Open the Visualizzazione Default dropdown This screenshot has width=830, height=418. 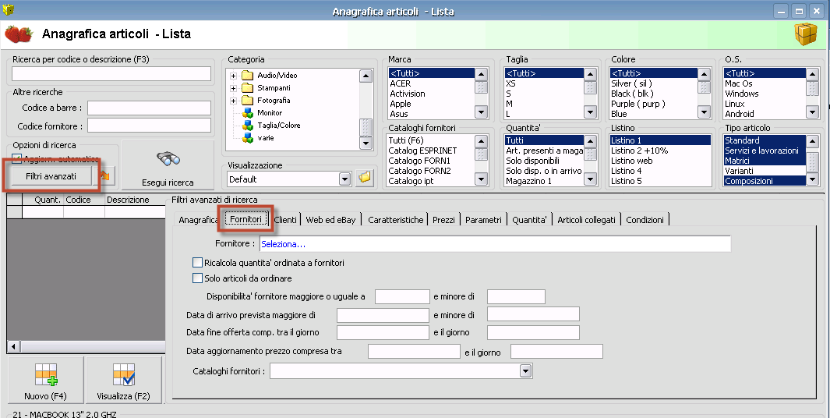click(344, 179)
